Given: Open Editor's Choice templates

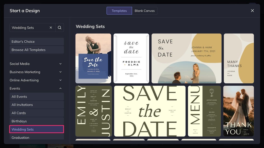Looking at the screenshot, I should (x=37, y=42).
